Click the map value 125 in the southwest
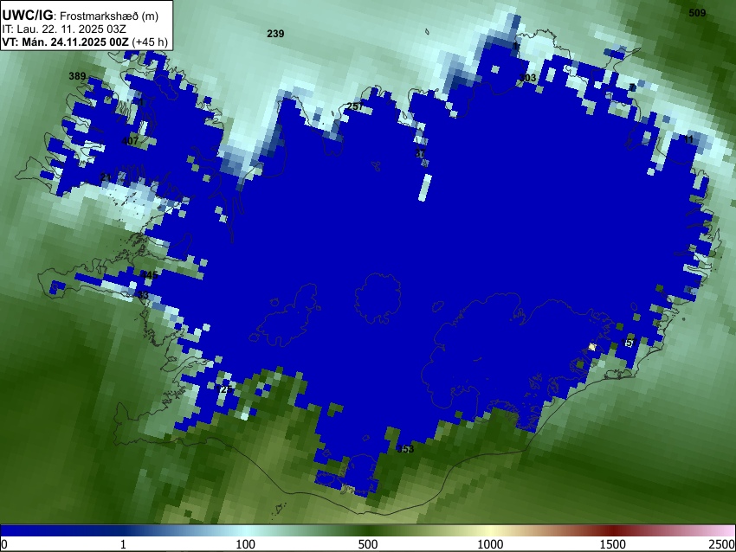736x552 pixels. click(x=226, y=389)
